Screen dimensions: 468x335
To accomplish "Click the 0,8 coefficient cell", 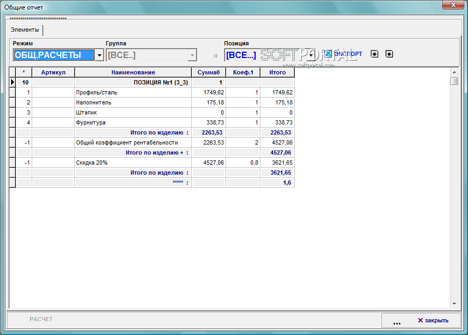I will (x=243, y=162).
